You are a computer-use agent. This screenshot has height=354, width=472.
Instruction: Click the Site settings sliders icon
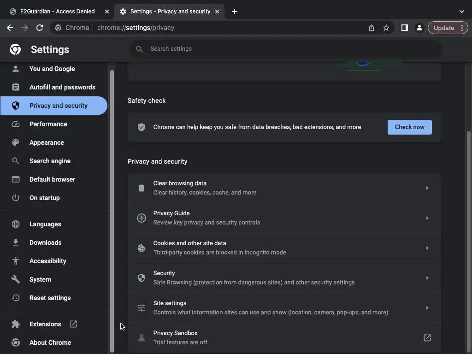click(x=142, y=307)
